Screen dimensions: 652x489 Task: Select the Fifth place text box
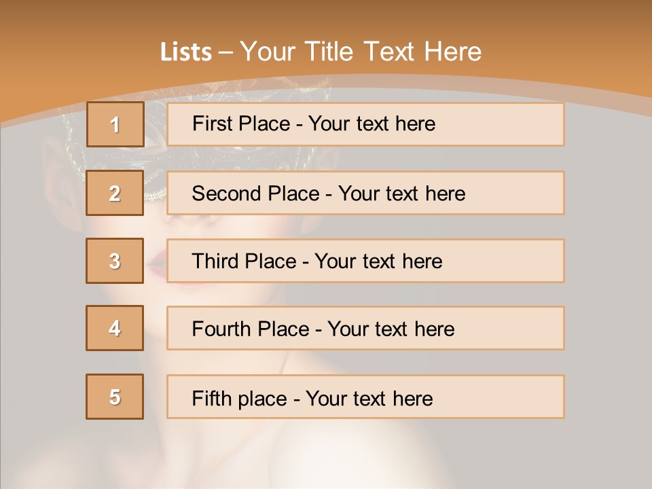(x=365, y=397)
